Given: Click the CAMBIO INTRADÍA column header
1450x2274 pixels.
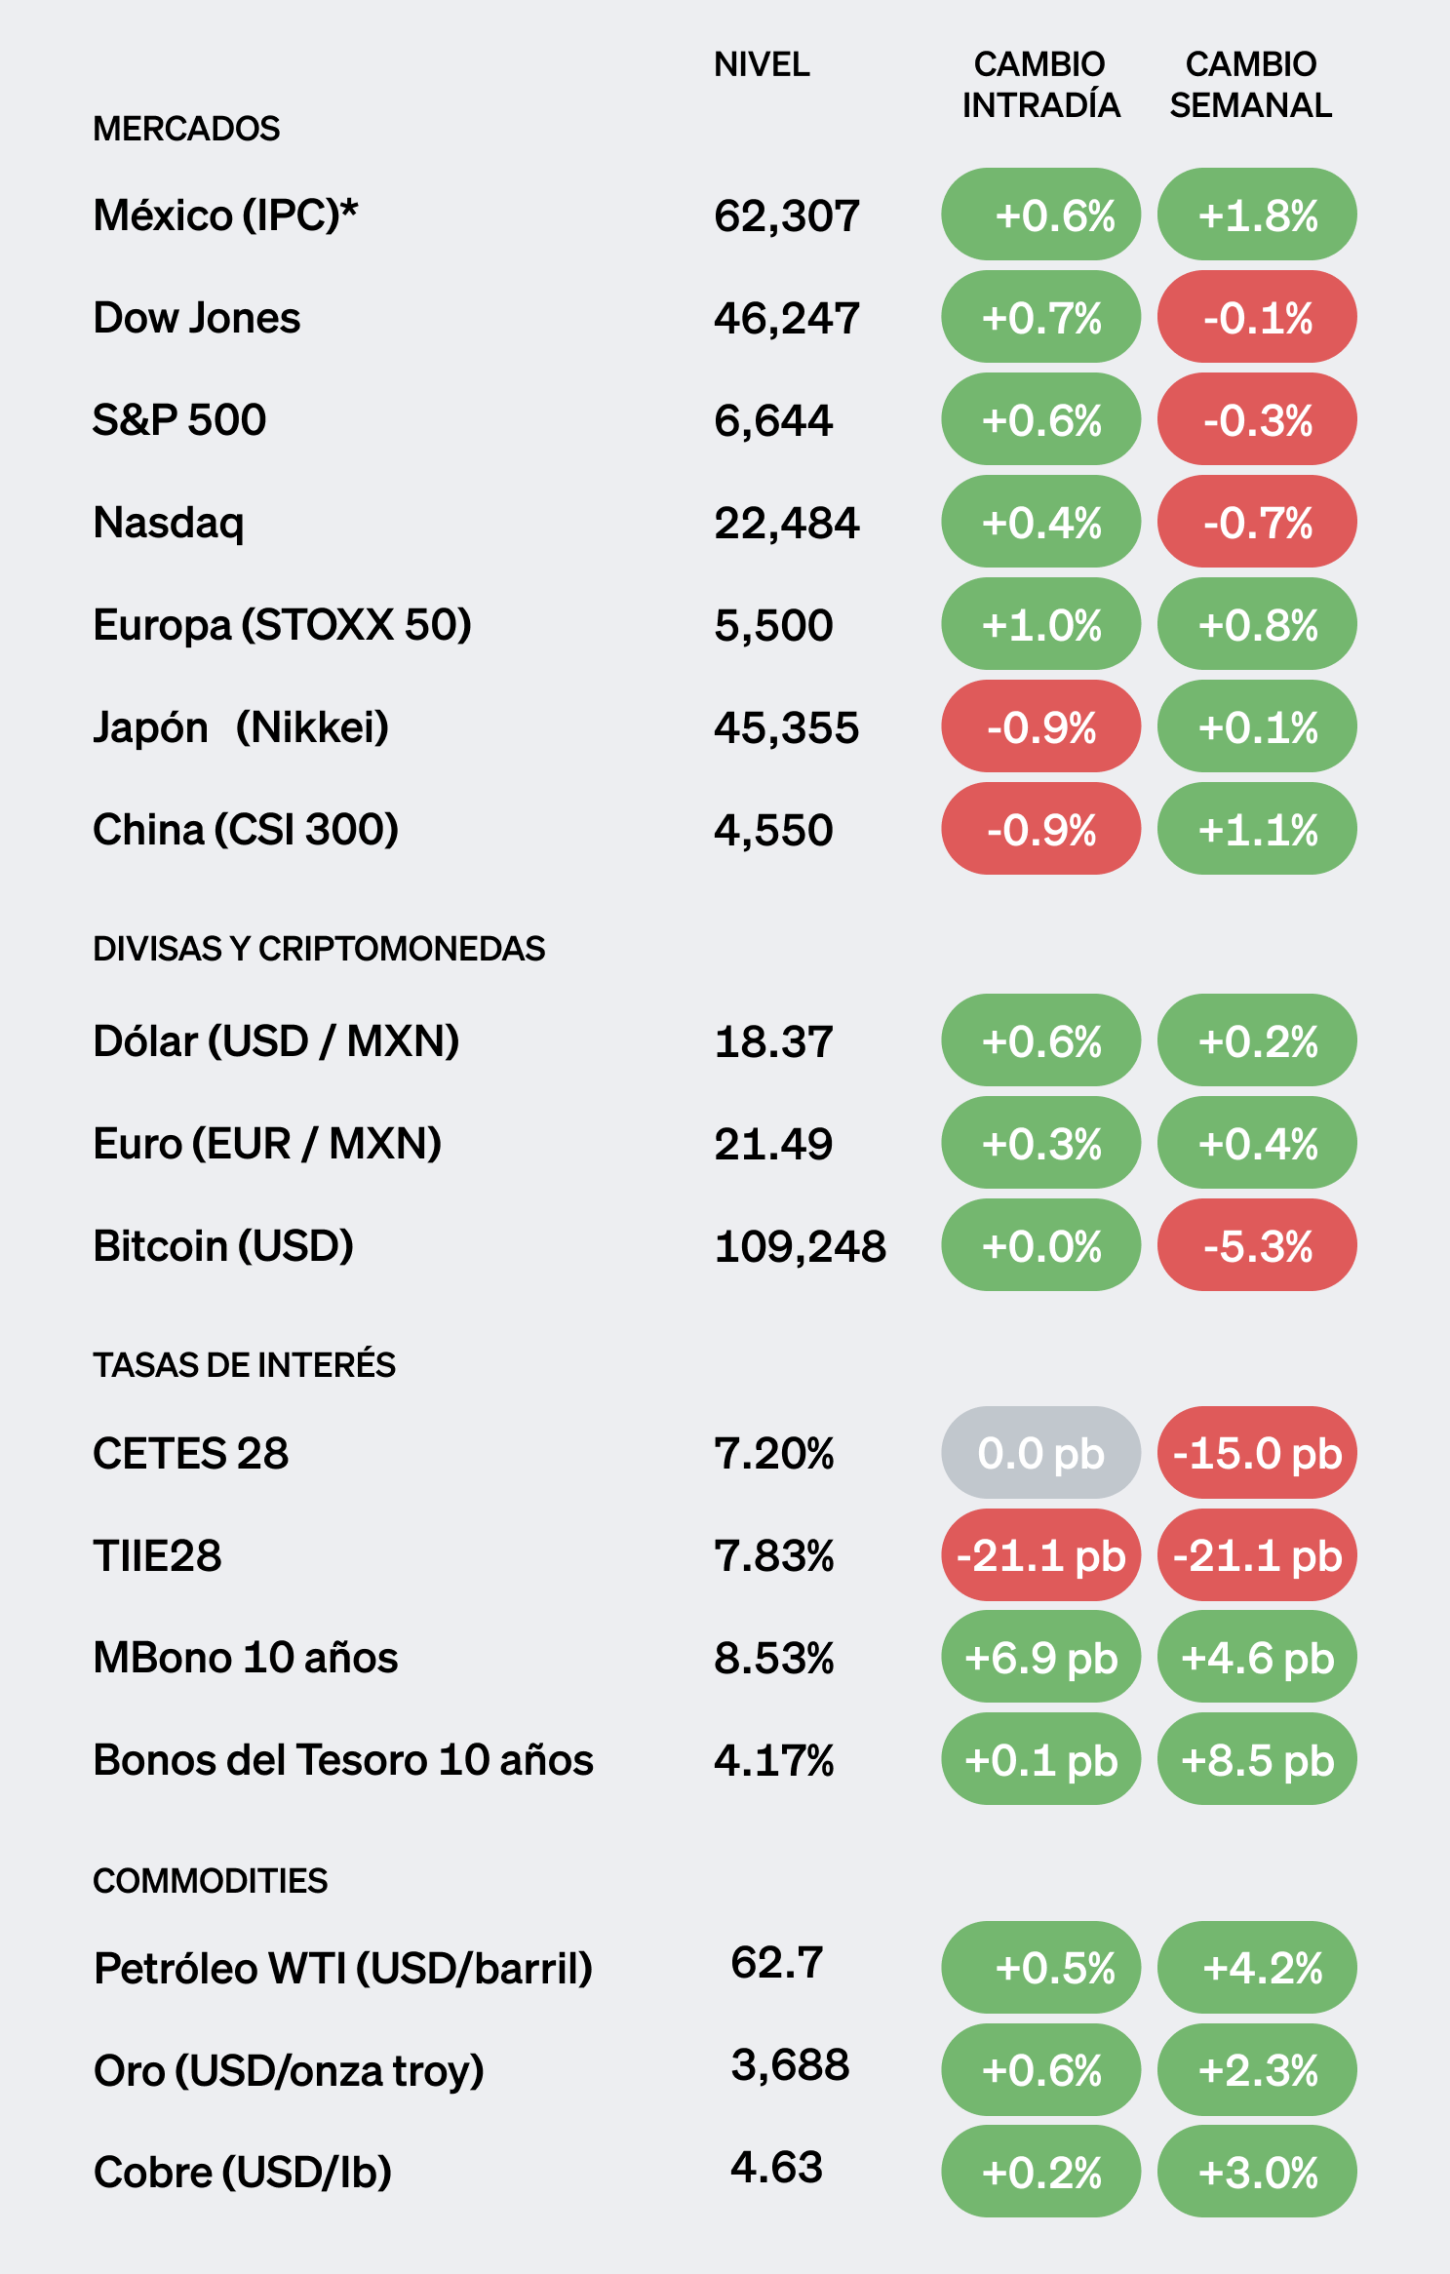Looking at the screenshot, I should 1040,85.
